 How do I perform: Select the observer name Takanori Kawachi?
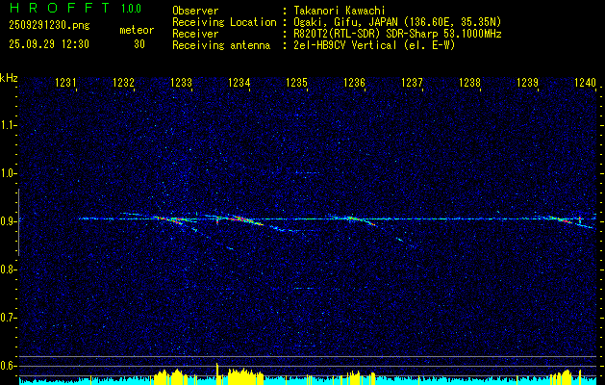[x=339, y=11]
